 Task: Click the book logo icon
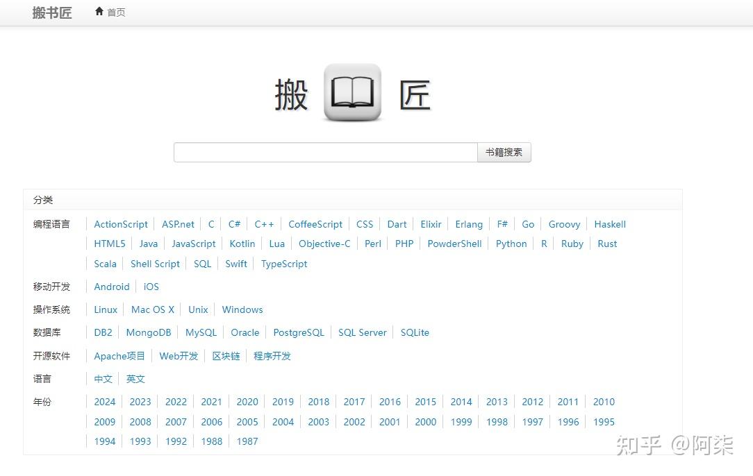coord(352,93)
